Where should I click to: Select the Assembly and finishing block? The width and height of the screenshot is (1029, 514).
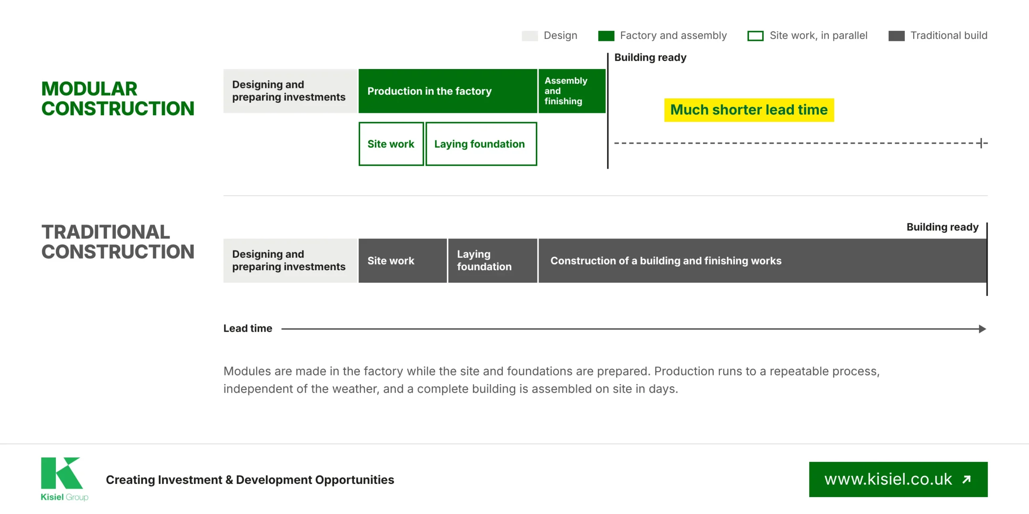click(572, 91)
